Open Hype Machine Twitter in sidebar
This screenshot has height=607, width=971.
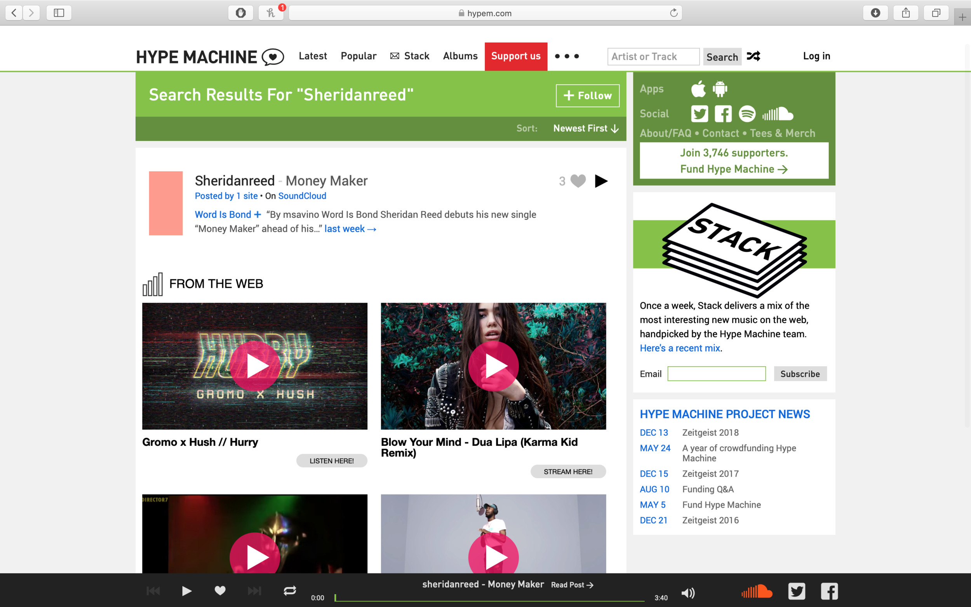point(700,114)
